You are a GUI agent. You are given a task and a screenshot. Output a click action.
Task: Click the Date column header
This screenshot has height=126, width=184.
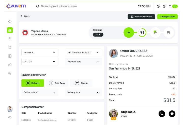click(24, 113)
